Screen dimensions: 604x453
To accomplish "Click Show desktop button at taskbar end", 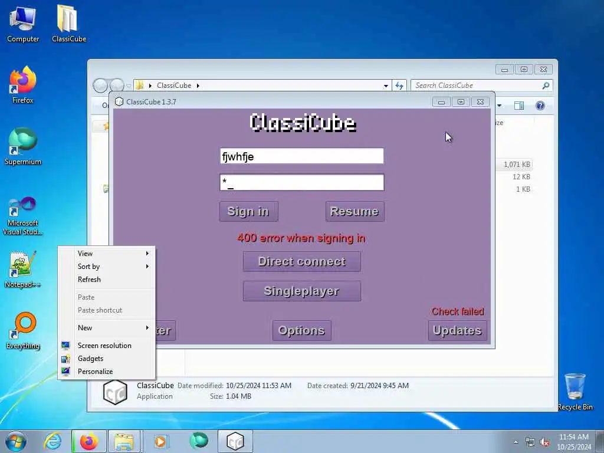I will tap(600, 441).
